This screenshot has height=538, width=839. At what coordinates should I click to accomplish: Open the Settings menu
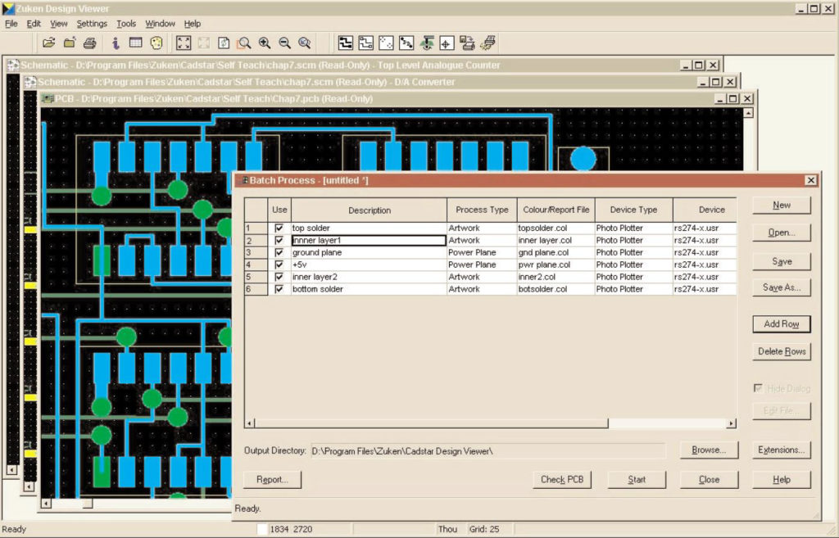point(92,23)
